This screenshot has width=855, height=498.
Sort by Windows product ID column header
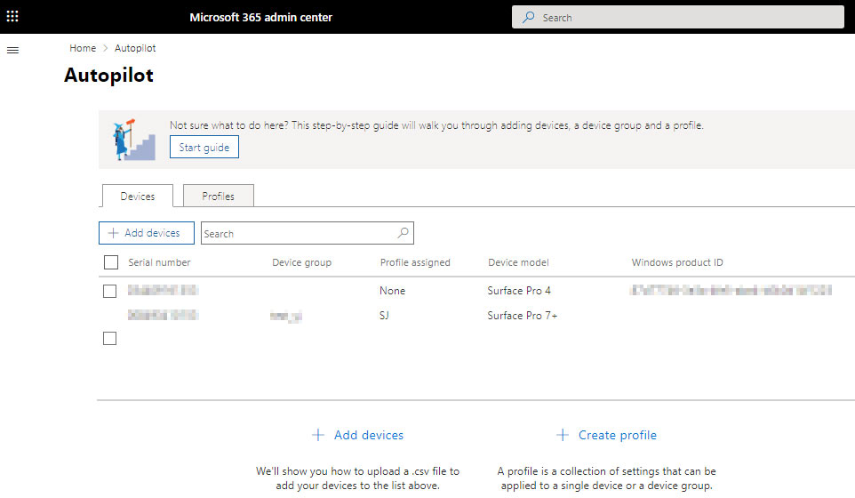pyautogui.click(x=677, y=262)
